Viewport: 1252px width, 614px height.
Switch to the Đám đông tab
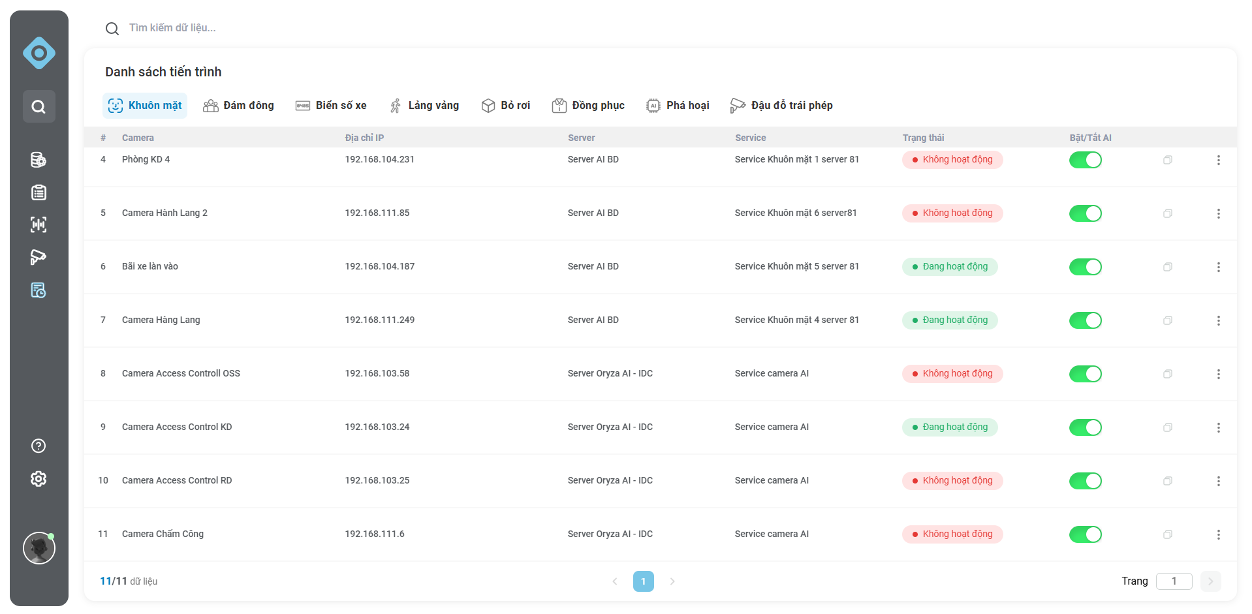click(x=238, y=106)
